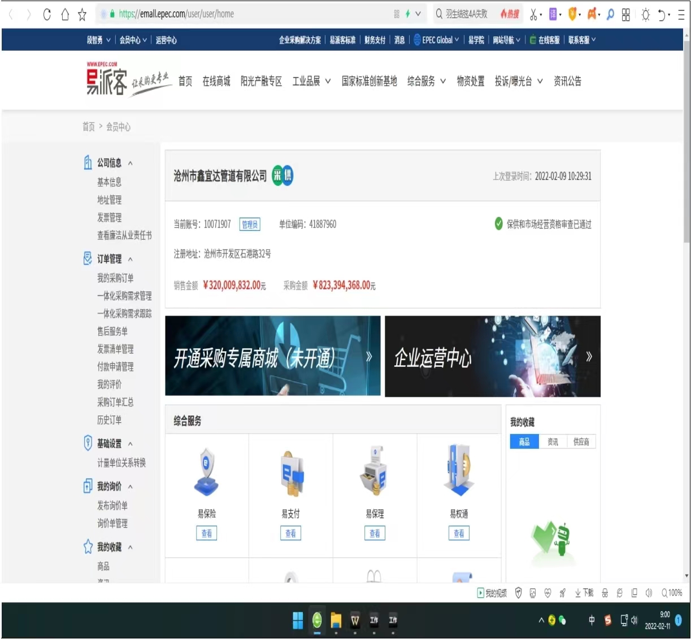Expand the 会员中心 dropdown in top bar
The height and width of the screenshot is (639, 691).
[x=133, y=40]
